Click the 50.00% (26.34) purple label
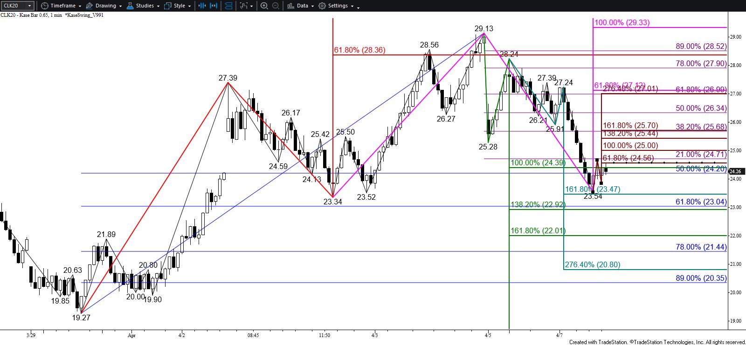Viewport: 746px width, 345px height. [x=701, y=108]
